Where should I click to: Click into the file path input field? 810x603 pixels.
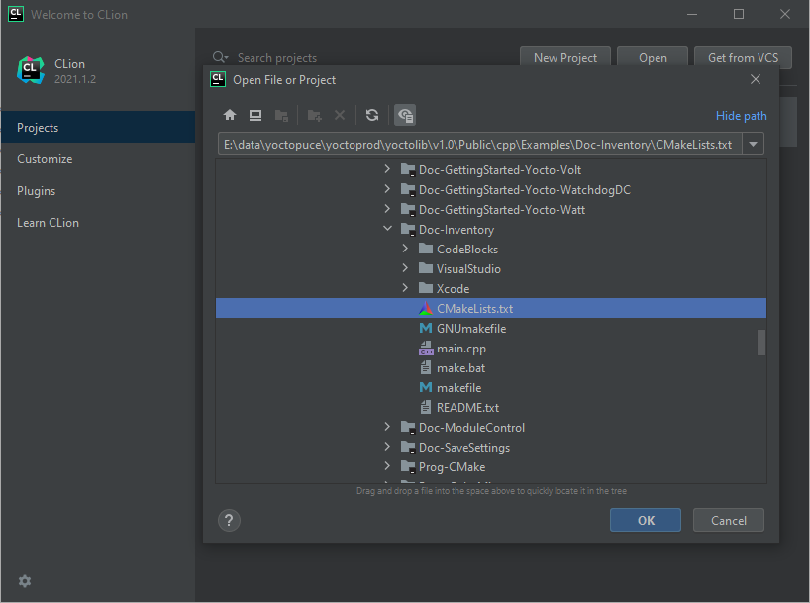click(477, 145)
